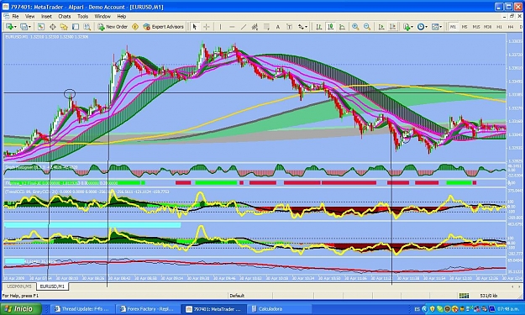
Task: Expand the Periods dropdown arrow
Action: [x=426, y=27]
